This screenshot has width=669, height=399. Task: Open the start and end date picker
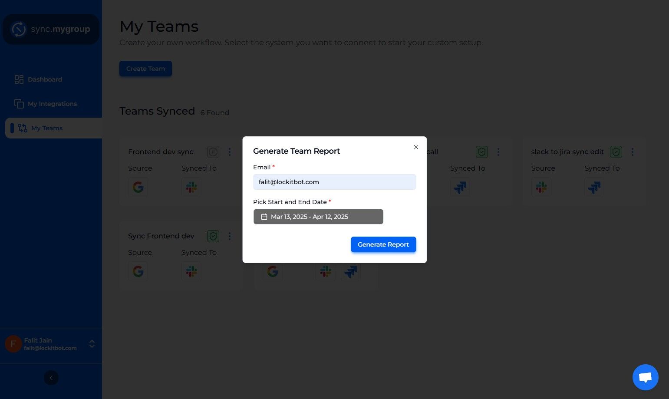(x=318, y=217)
